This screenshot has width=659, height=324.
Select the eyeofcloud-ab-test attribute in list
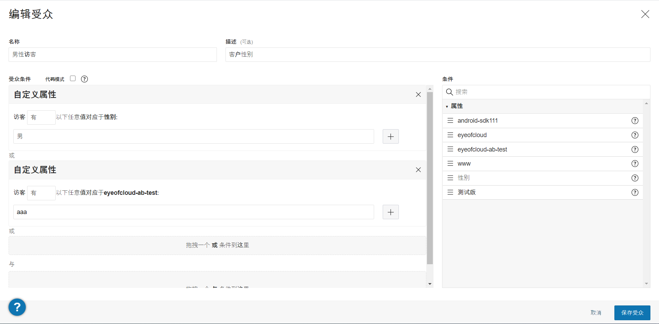click(542, 149)
